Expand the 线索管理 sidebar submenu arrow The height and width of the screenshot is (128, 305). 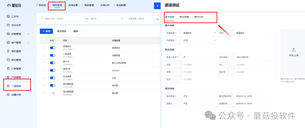pos(29,34)
